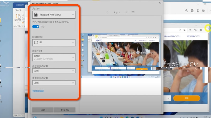Toggle the app print settings switch
The width and height of the screenshot is (211, 118).
36,27
